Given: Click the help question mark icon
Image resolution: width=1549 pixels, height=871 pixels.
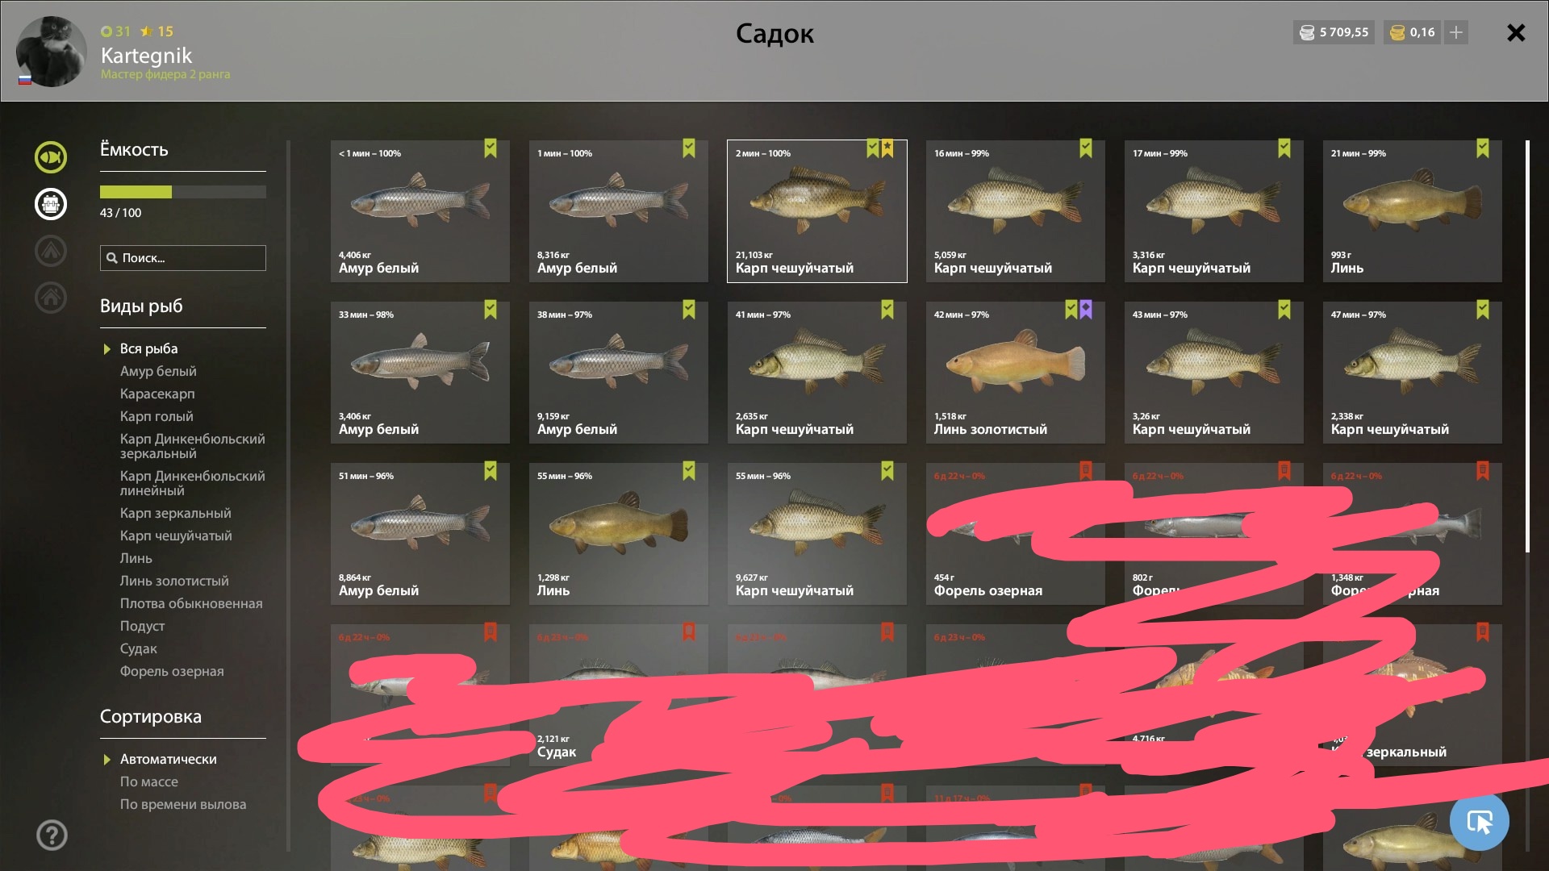Looking at the screenshot, I should tap(52, 835).
